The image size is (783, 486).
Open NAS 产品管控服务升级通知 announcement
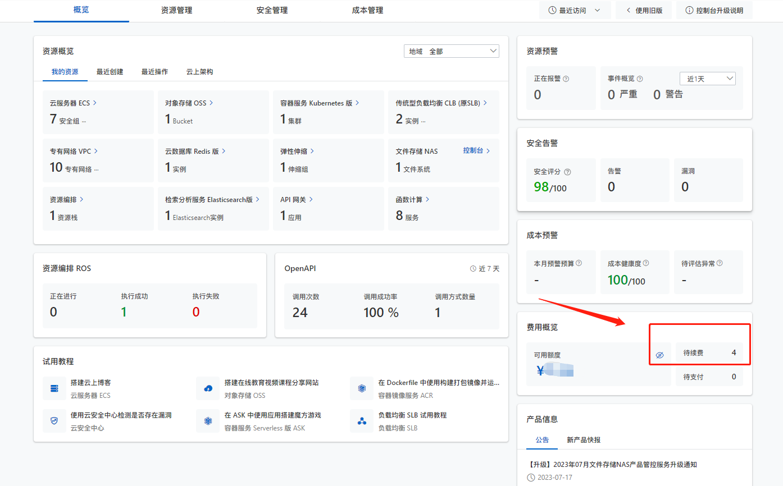coord(613,465)
